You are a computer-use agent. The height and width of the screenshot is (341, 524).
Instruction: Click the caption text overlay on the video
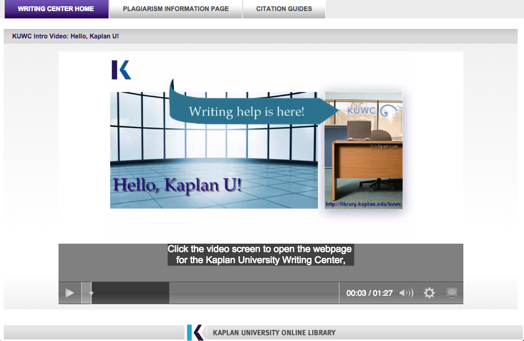[260, 254]
